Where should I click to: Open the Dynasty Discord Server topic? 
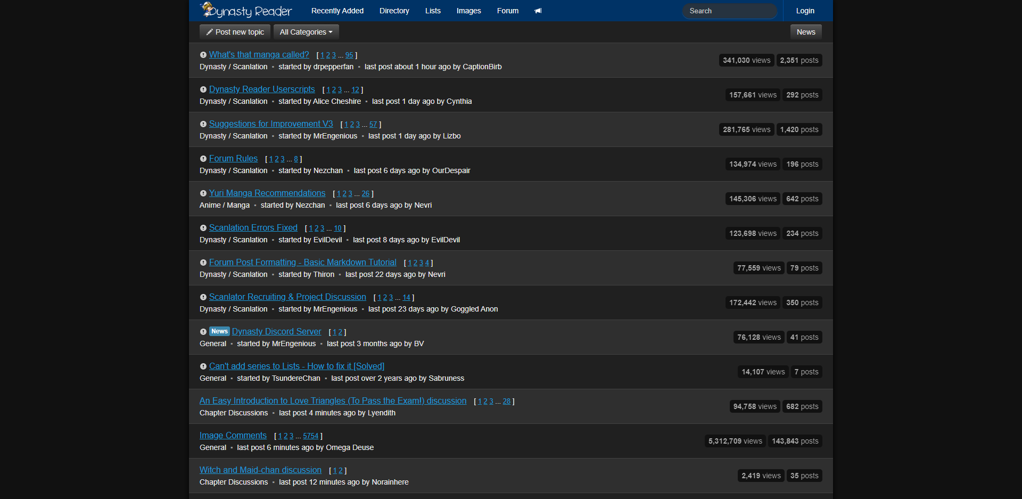pyautogui.click(x=277, y=331)
